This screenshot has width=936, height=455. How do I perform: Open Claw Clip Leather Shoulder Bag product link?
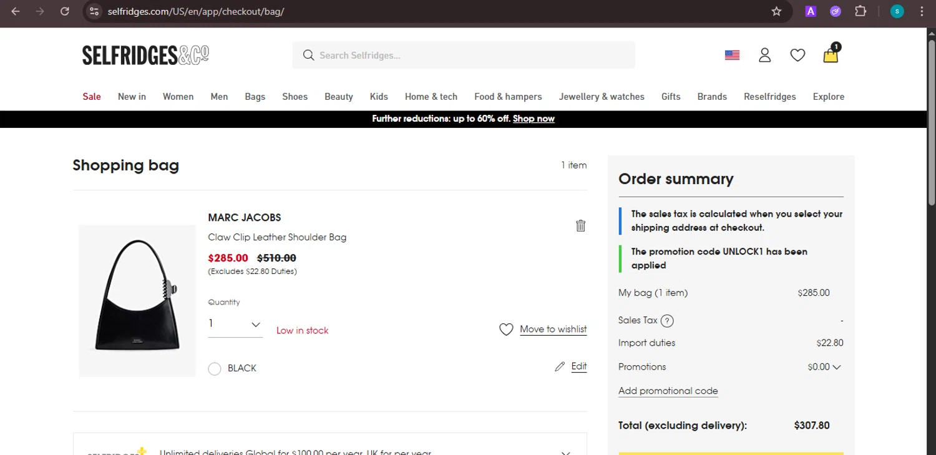pos(277,237)
